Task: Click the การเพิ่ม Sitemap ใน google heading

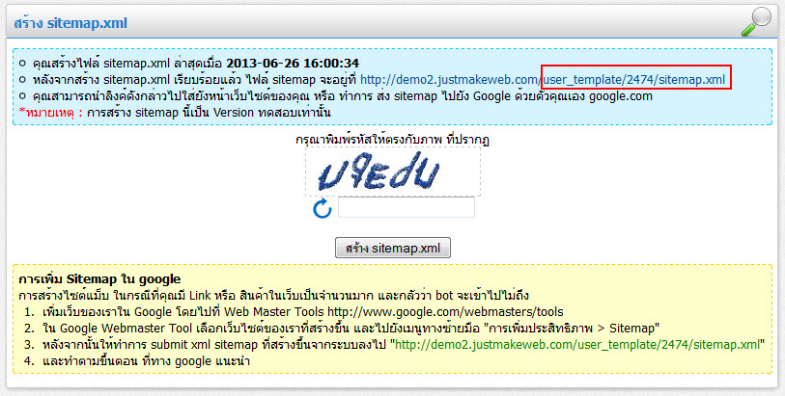Action: pos(99,278)
